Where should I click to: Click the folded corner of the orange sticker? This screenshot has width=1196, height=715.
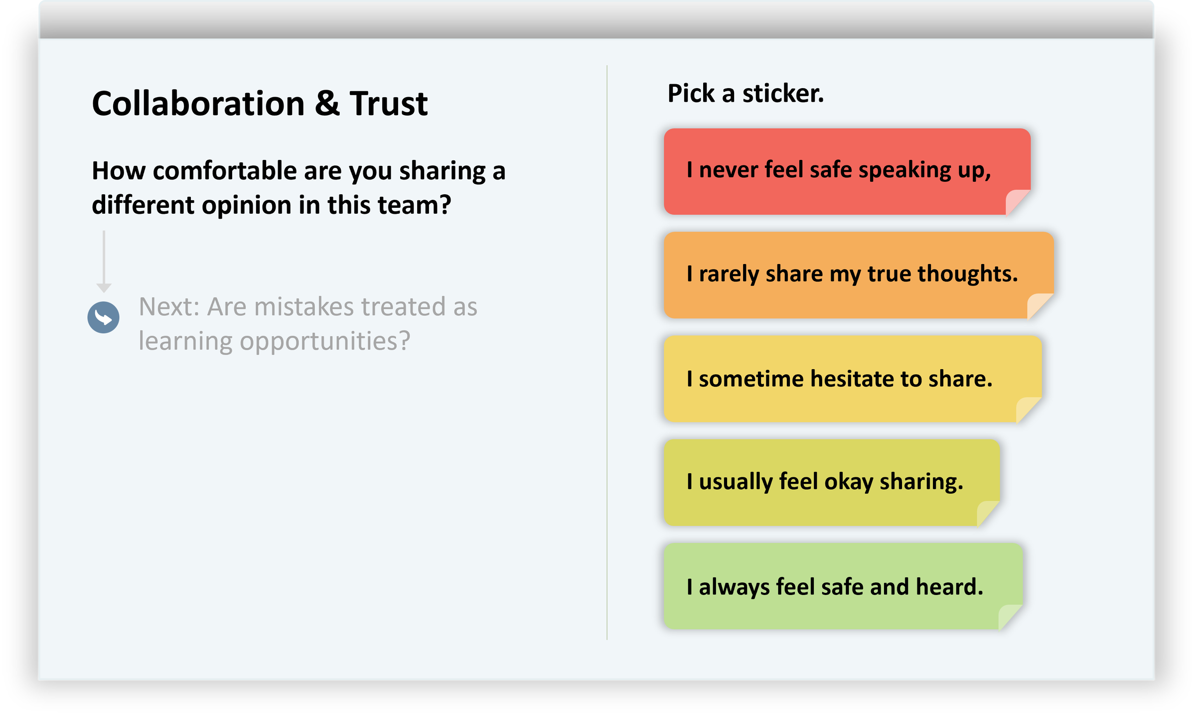coord(1037,303)
